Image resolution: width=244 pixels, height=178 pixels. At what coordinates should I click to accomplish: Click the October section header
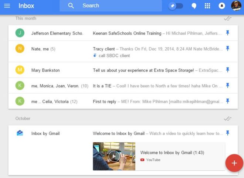coord(23,119)
